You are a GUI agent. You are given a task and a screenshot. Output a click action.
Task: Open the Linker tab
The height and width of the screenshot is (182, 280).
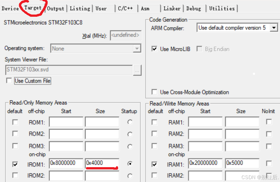tap(171, 9)
